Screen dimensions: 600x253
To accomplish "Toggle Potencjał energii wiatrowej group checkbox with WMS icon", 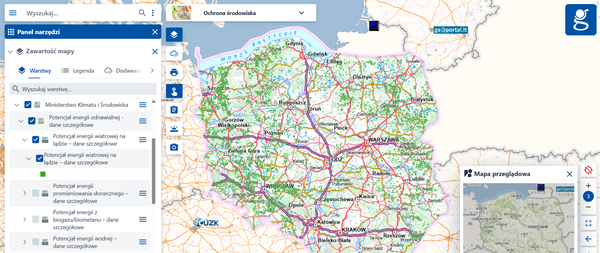I will (x=36, y=140).
